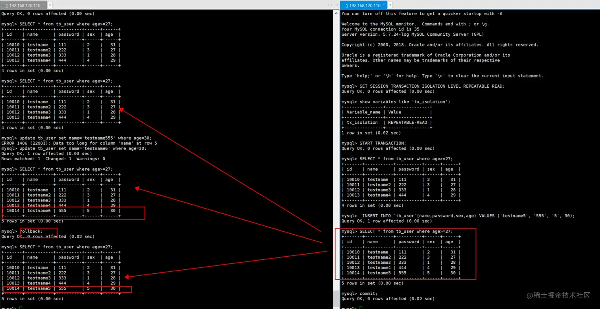Click the Variable_name column header
This screenshot has width=600, height=309.
point(363,112)
